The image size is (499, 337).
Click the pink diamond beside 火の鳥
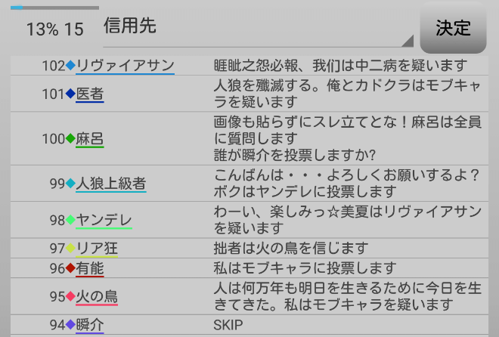click(71, 297)
